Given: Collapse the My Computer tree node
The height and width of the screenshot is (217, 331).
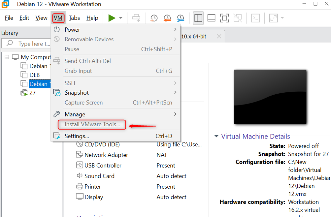Looking at the screenshot, I should [x=7, y=57].
